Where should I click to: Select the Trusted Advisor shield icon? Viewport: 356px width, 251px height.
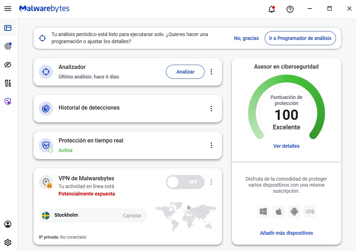(8, 101)
